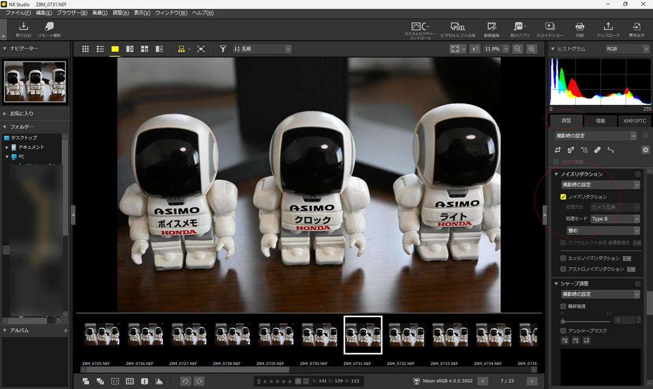Open adjustment settings gear icon
The height and width of the screenshot is (389, 653).
[645, 150]
